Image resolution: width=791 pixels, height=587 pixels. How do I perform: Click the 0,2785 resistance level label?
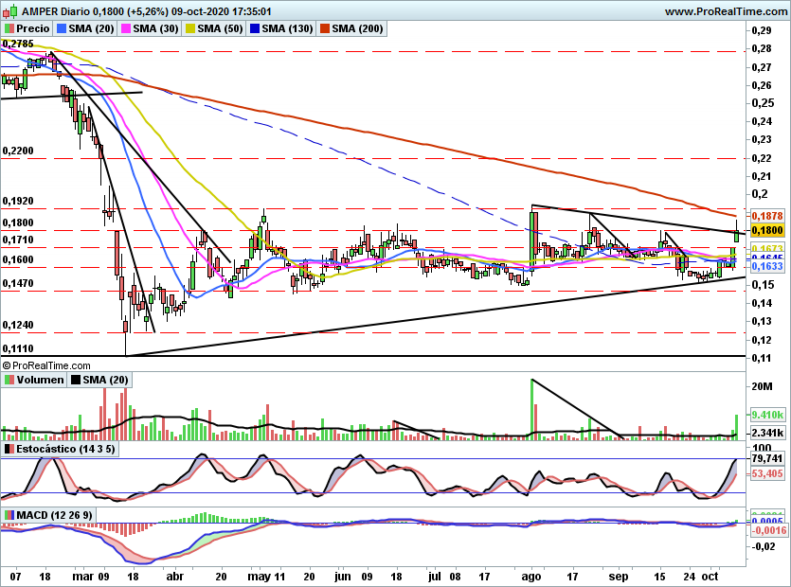18,44
